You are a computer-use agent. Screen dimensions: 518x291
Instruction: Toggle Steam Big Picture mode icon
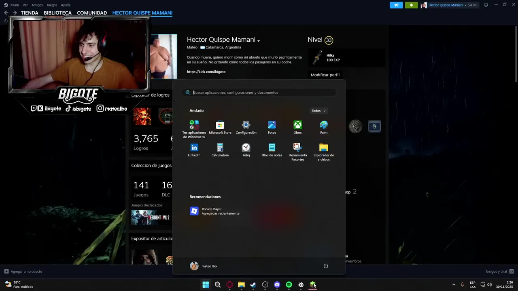pyautogui.click(x=486, y=5)
